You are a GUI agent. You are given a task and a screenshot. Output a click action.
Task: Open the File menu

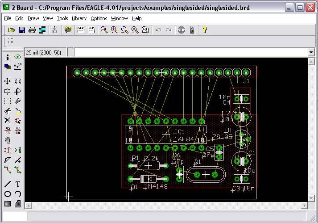(x=8, y=18)
